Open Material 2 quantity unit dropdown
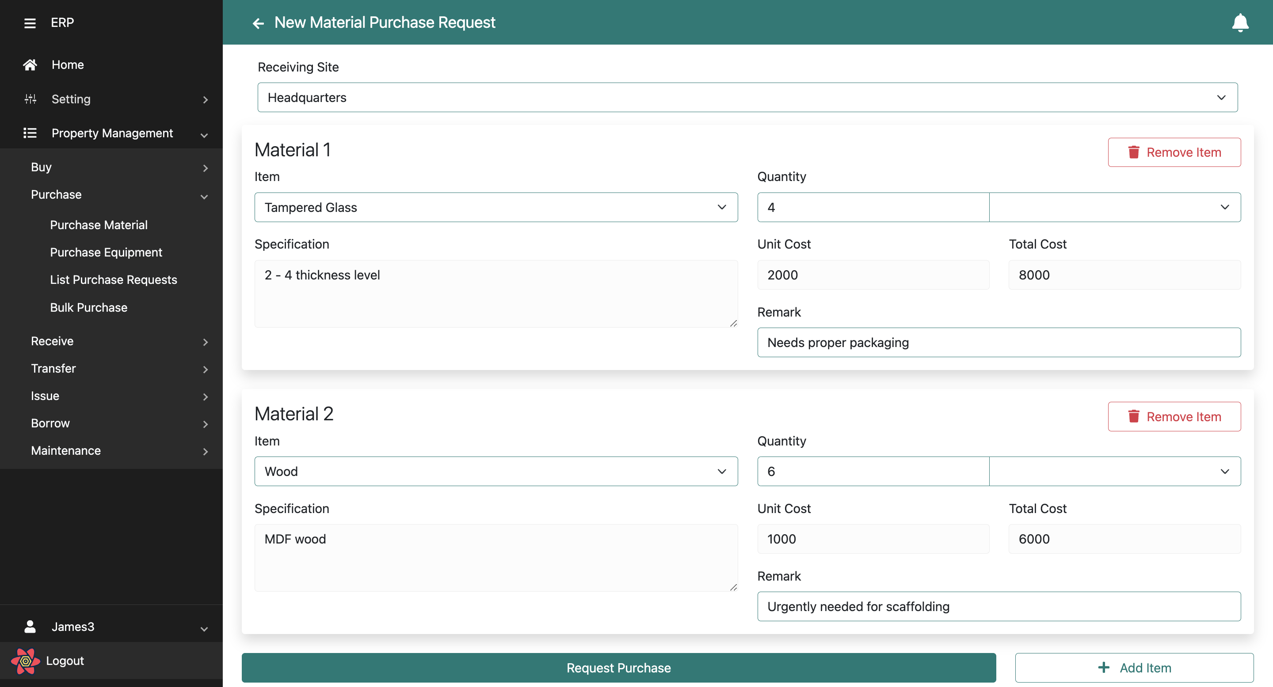This screenshot has height=687, width=1273. [x=1115, y=472]
